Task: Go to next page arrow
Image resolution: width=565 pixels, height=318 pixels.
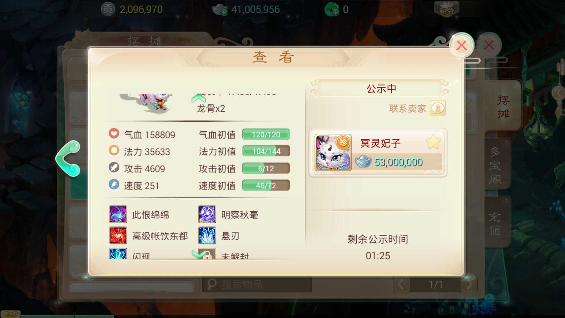Action: click(469, 284)
